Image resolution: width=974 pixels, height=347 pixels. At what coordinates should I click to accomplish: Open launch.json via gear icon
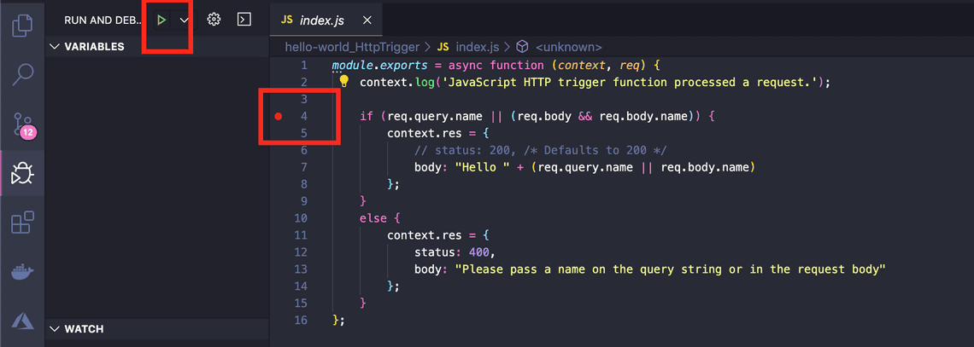coord(214,20)
